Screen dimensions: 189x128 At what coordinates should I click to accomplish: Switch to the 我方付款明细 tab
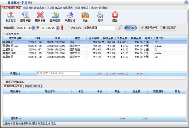[x=99, y=8]
